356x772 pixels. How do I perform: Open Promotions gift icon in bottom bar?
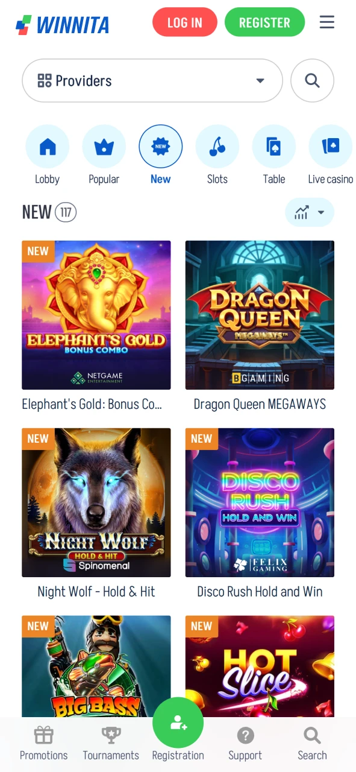pyautogui.click(x=44, y=735)
